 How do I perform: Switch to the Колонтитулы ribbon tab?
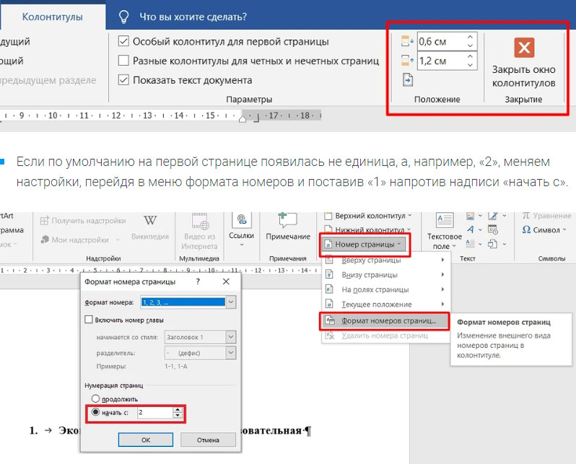(x=51, y=17)
